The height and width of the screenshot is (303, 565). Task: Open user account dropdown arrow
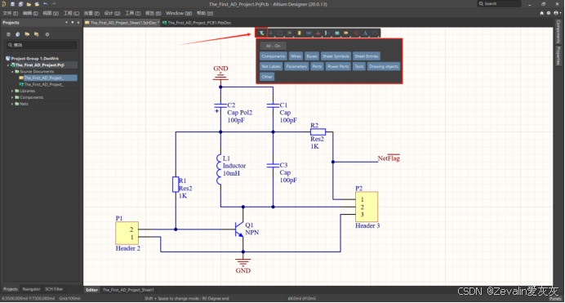(x=560, y=13)
